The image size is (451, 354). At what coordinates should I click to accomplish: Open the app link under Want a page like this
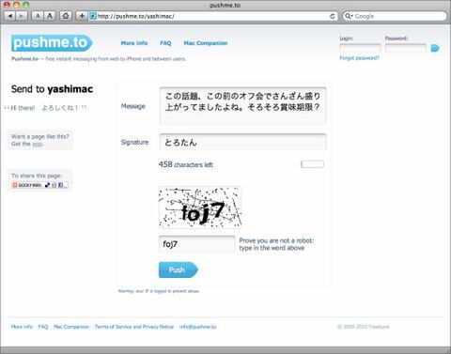pos(38,144)
